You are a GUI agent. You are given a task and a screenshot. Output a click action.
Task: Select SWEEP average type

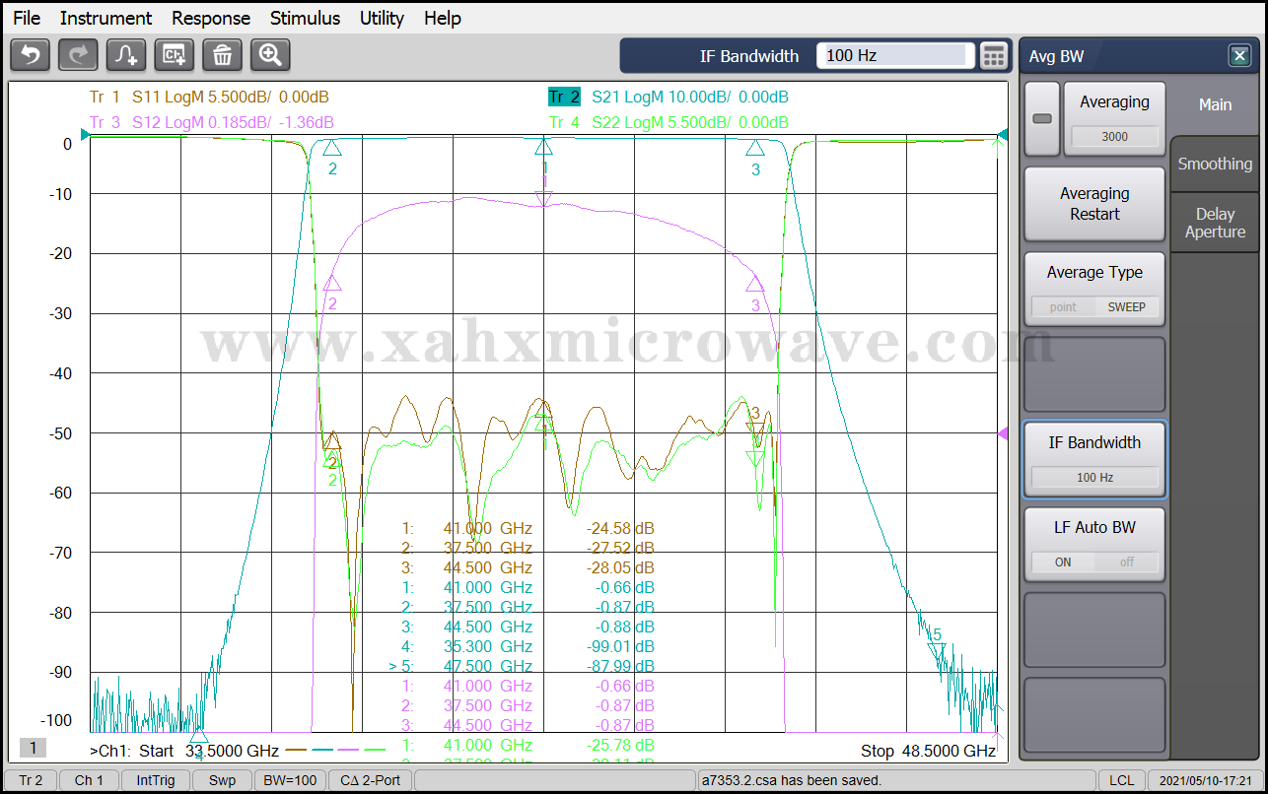click(1127, 306)
